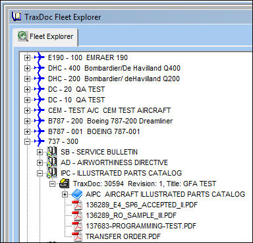Select DHC - 400 Bombardier/De Havilland Q400
The width and height of the screenshot is (253, 243).
(114, 68)
